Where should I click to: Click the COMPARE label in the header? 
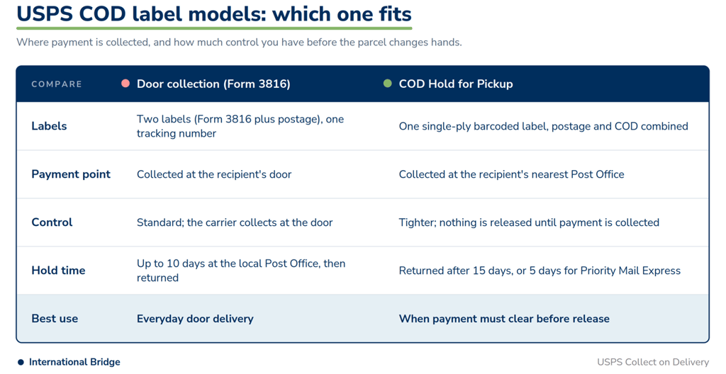pos(57,84)
